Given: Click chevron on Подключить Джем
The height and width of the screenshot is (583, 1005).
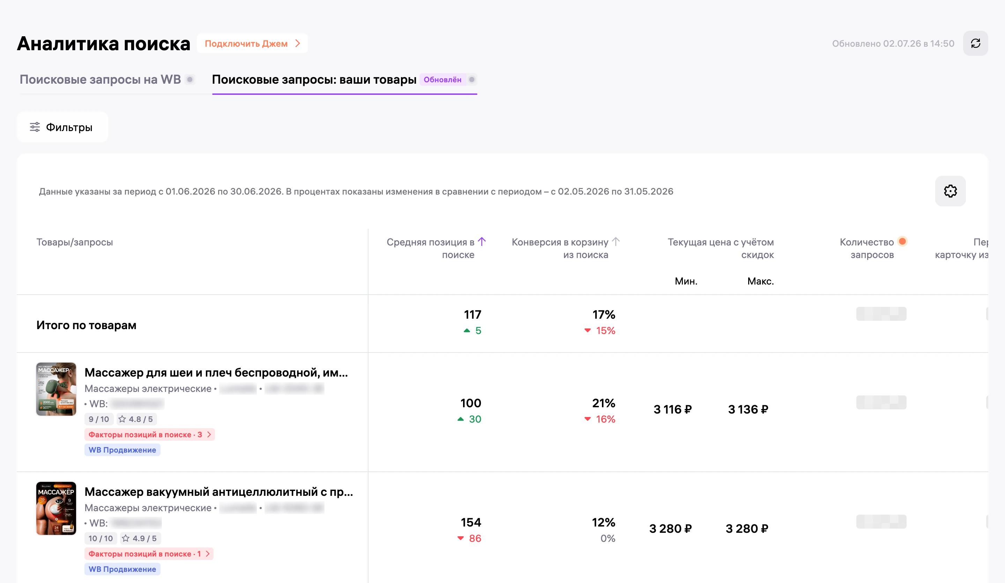Looking at the screenshot, I should tap(298, 44).
